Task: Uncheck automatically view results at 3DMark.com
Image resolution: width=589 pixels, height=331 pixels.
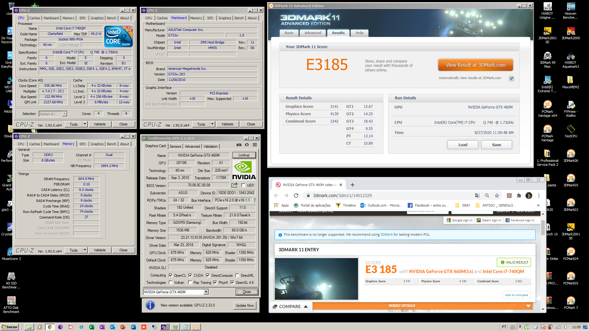Action: (511, 78)
